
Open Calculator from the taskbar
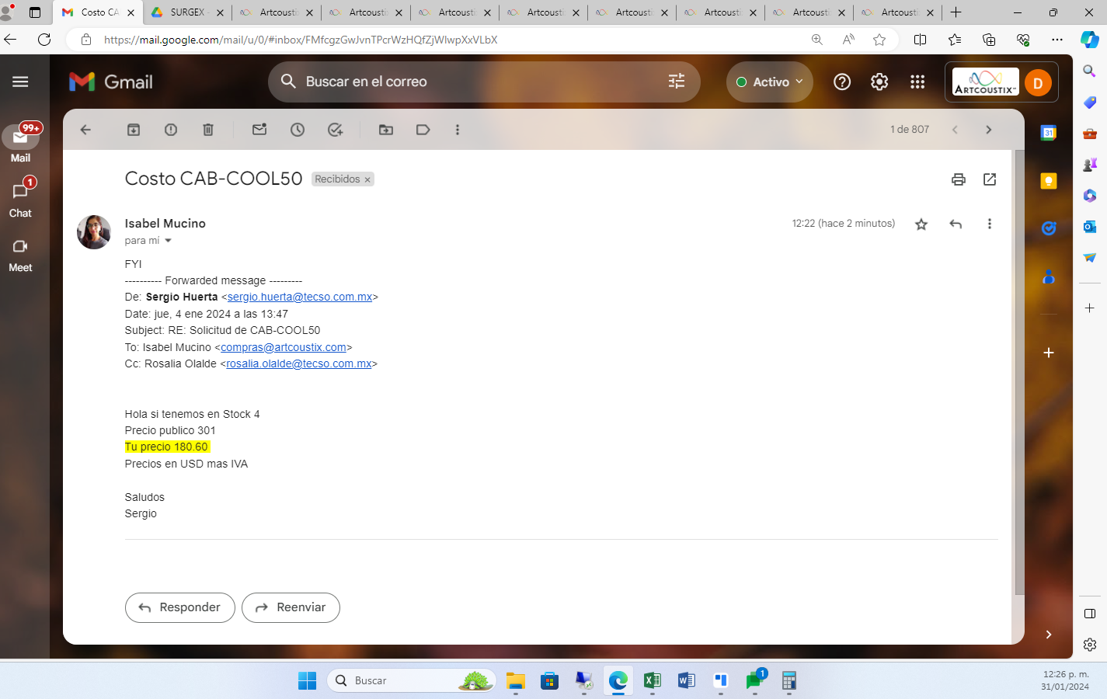(x=789, y=681)
